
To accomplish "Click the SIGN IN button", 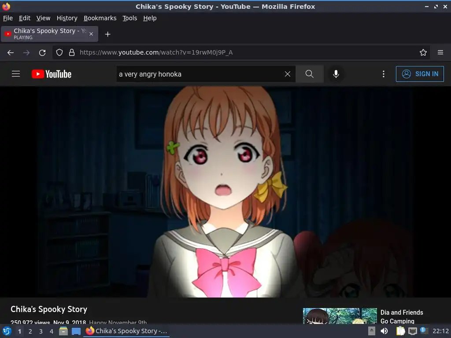I will pos(420,74).
